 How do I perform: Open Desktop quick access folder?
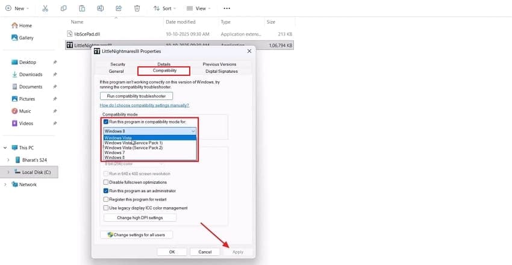(x=24, y=62)
